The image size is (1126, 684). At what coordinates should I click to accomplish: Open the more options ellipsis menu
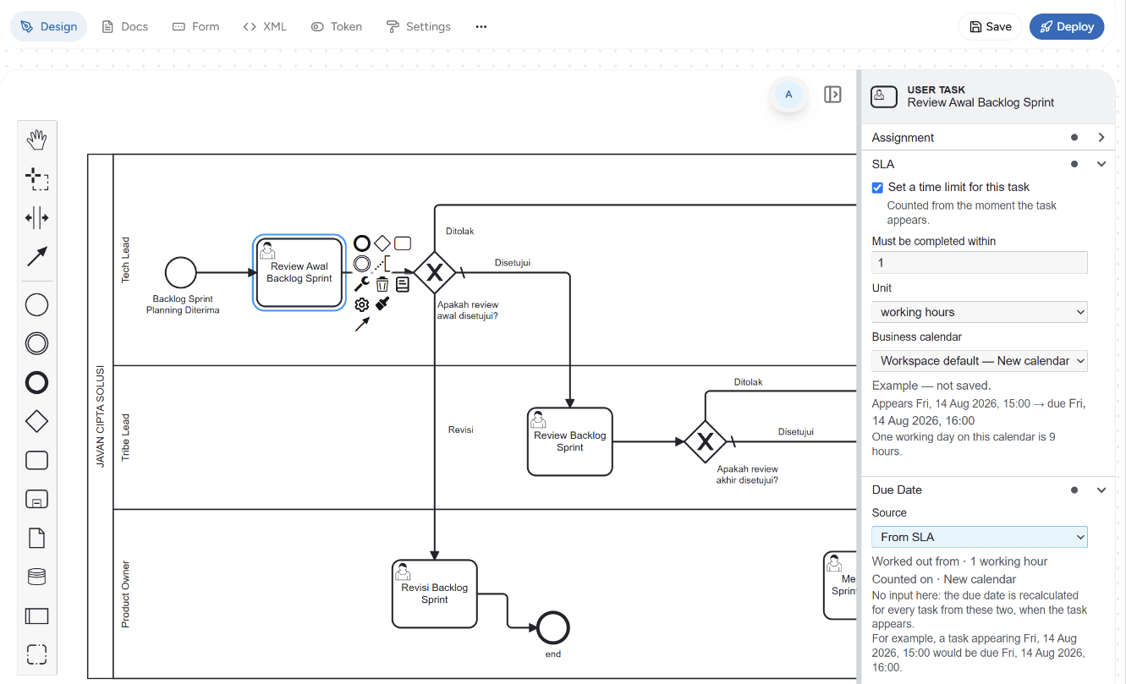click(x=481, y=27)
